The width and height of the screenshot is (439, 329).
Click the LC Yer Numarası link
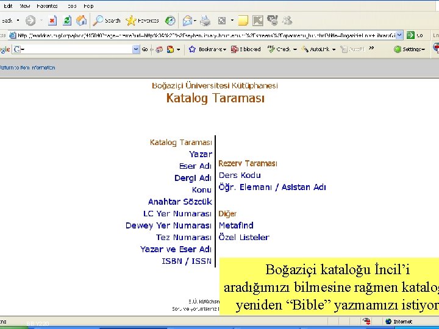tap(177, 213)
